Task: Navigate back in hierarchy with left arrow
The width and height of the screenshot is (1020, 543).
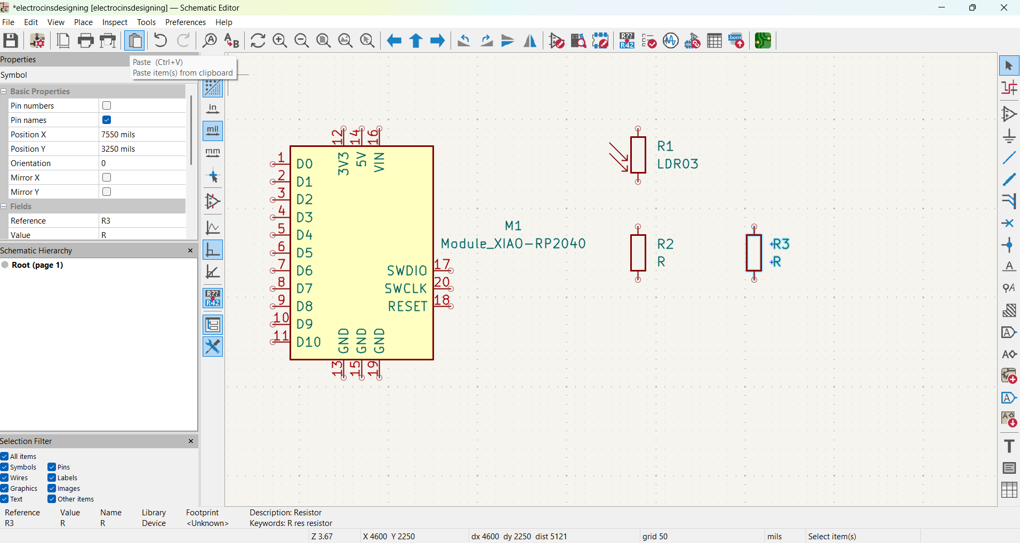Action: coord(394,40)
